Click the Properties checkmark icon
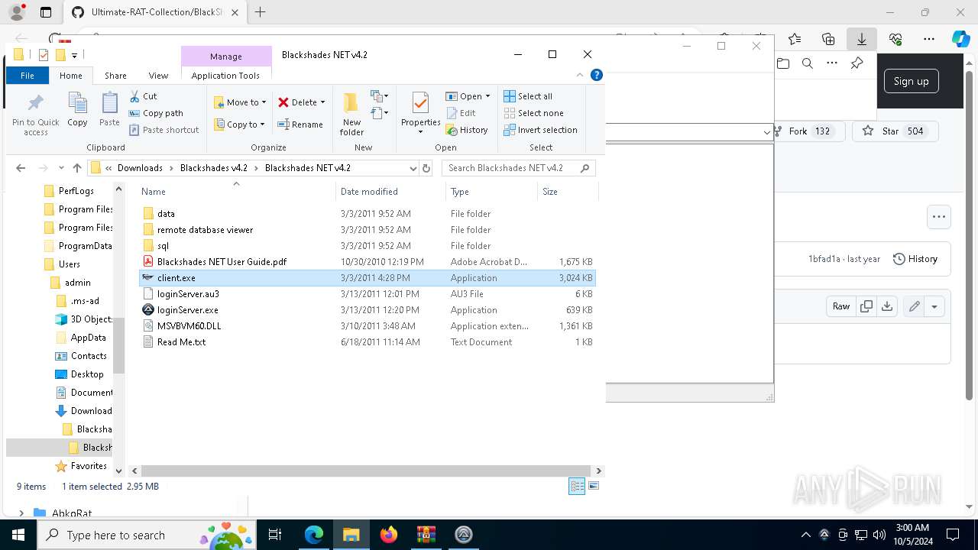Viewport: 978px width, 550px height. coord(420,104)
